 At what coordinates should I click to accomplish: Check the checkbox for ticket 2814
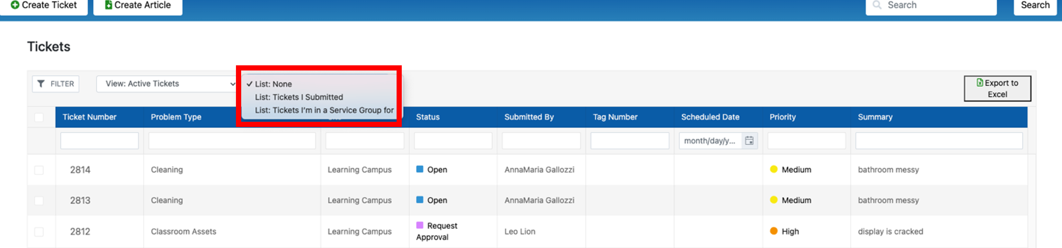click(39, 170)
